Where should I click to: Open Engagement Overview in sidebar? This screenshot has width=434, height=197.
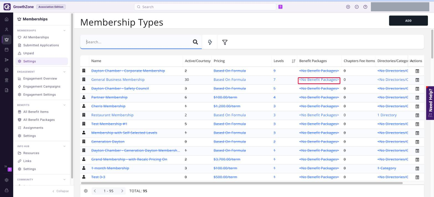click(x=40, y=79)
